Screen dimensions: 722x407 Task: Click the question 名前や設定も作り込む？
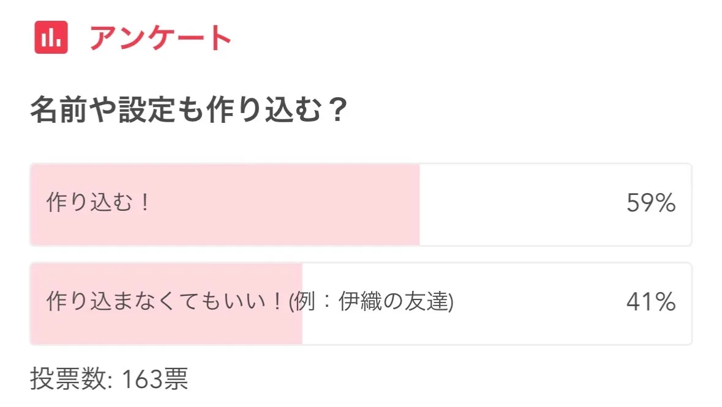189,111
